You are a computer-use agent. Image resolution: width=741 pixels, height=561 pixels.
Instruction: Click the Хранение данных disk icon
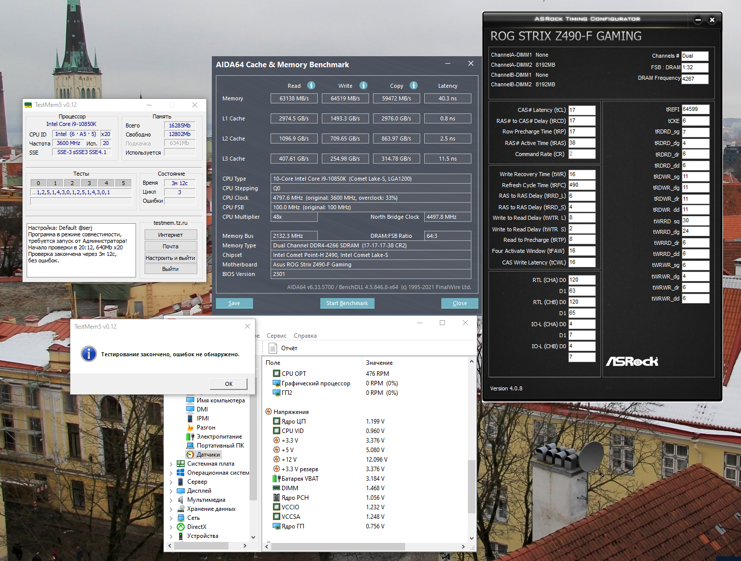coord(181,509)
